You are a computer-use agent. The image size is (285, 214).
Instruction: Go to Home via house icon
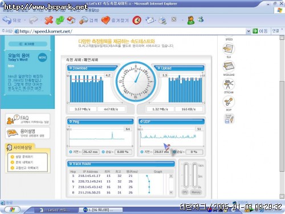pos(71,20)
